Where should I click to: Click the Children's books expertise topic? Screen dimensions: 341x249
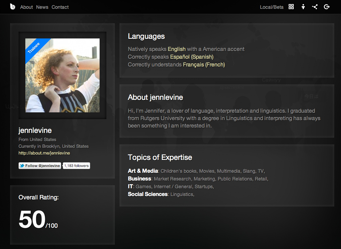click(x=178, y=171)
